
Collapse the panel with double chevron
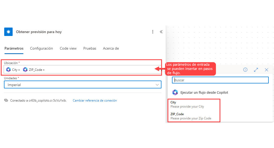coord(161,32)
